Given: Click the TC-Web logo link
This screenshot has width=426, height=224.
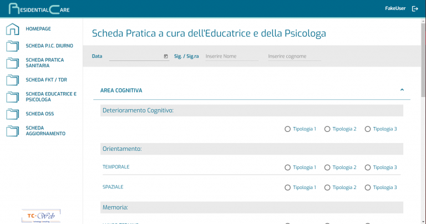Looking at the screenshot, I should coord(40,216).
